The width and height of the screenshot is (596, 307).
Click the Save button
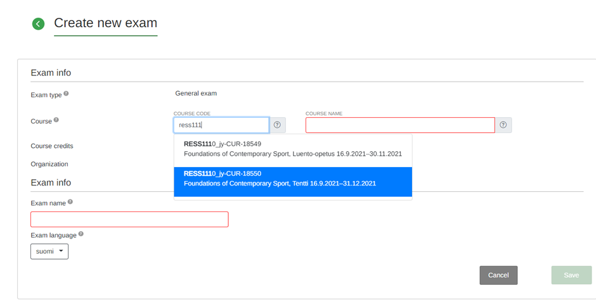pyautogui.click(x=571, y=275)
